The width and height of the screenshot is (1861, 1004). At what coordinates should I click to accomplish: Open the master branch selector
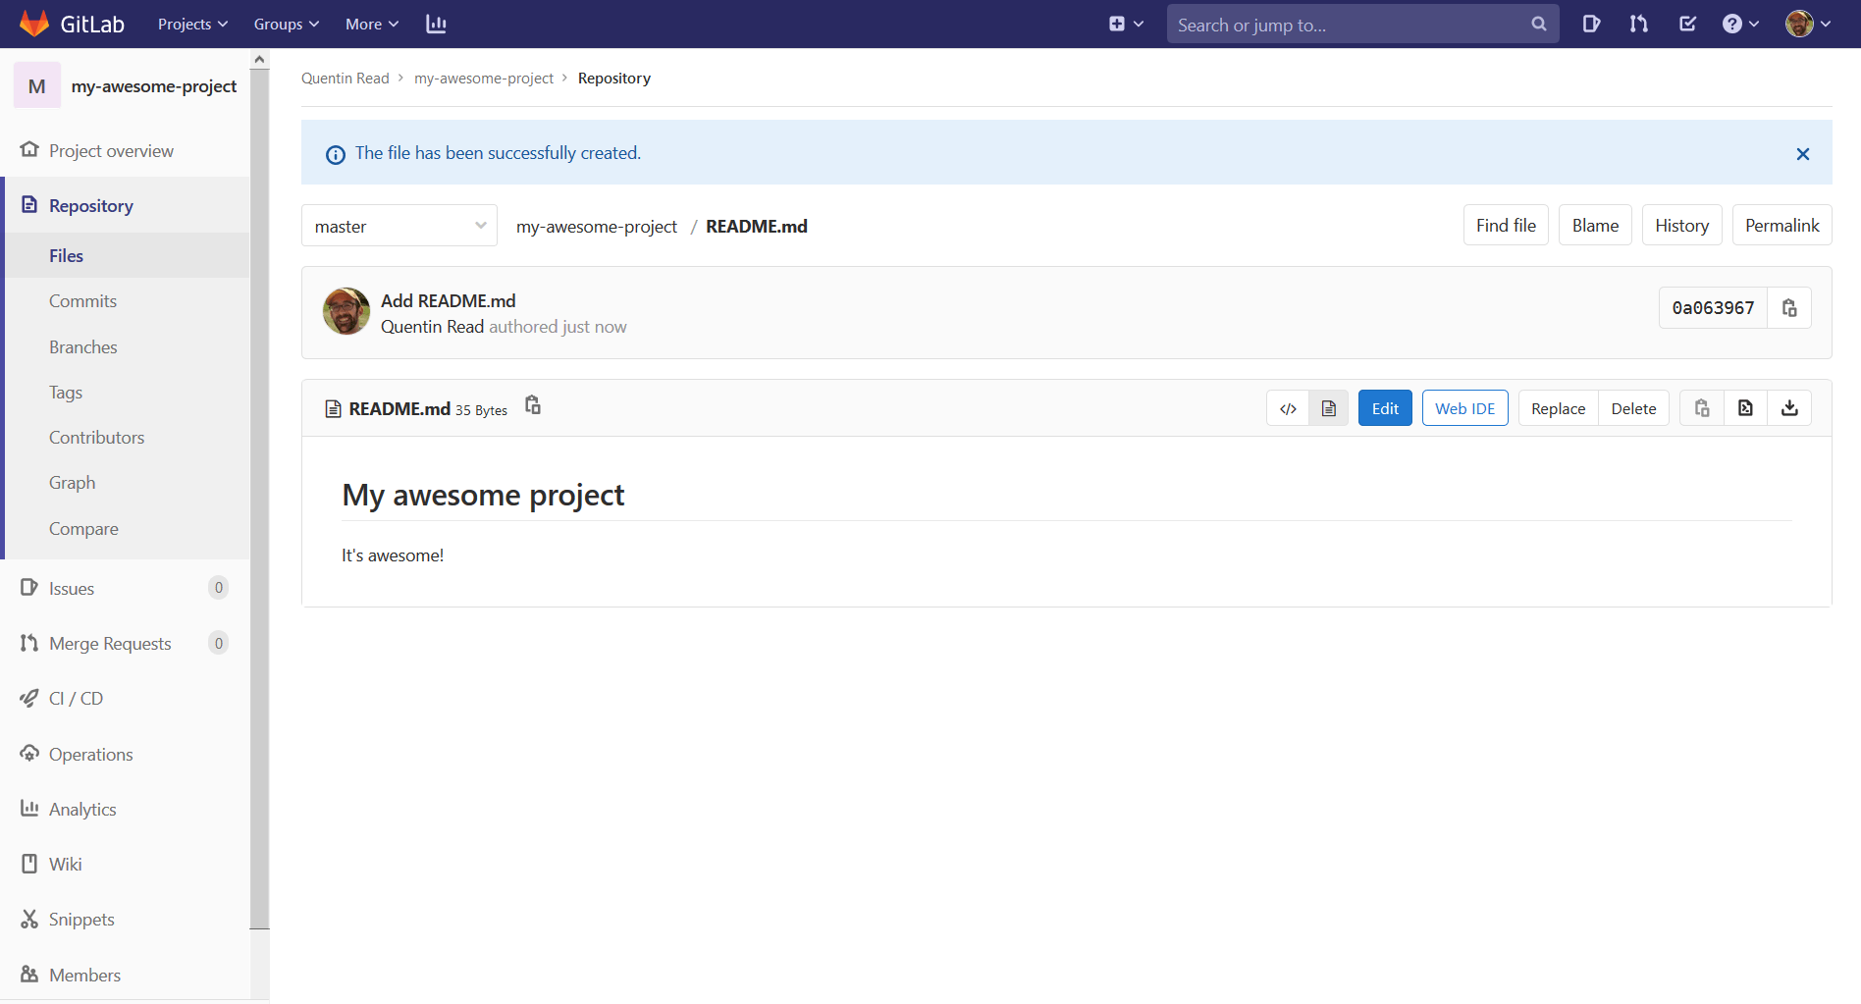click(399, 225)
